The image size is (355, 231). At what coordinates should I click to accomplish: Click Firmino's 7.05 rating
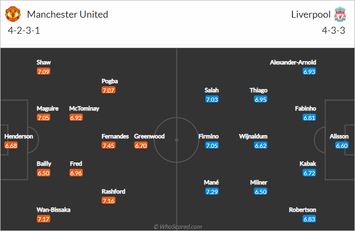pyautogui.click(x=212, y=145)
